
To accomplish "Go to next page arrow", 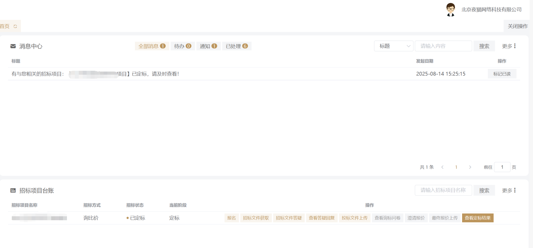I will (470, 167).
